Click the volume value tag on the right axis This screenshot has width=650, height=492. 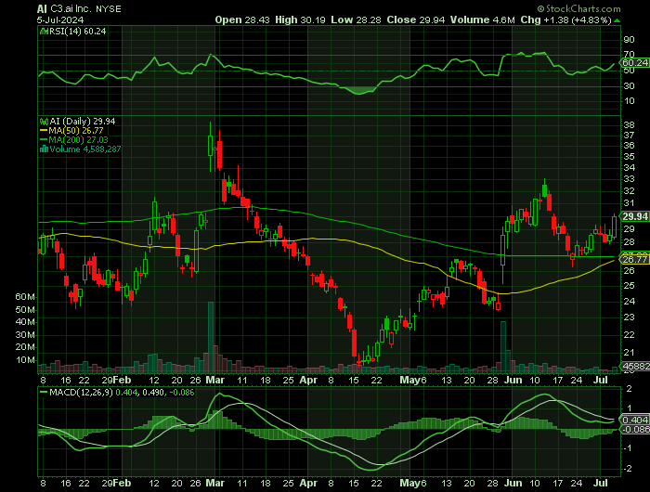point(634,366)
